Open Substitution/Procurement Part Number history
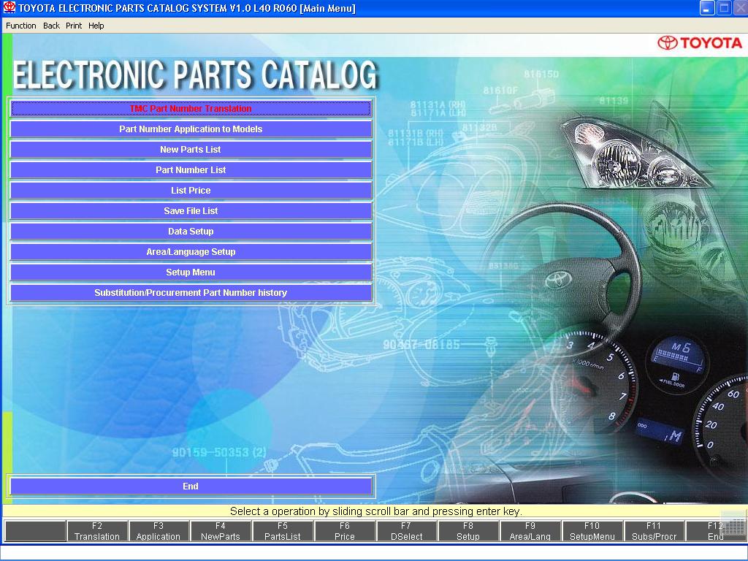Image resolution: width=748 pixels, height=561 pixels. [x=191, y=293]
